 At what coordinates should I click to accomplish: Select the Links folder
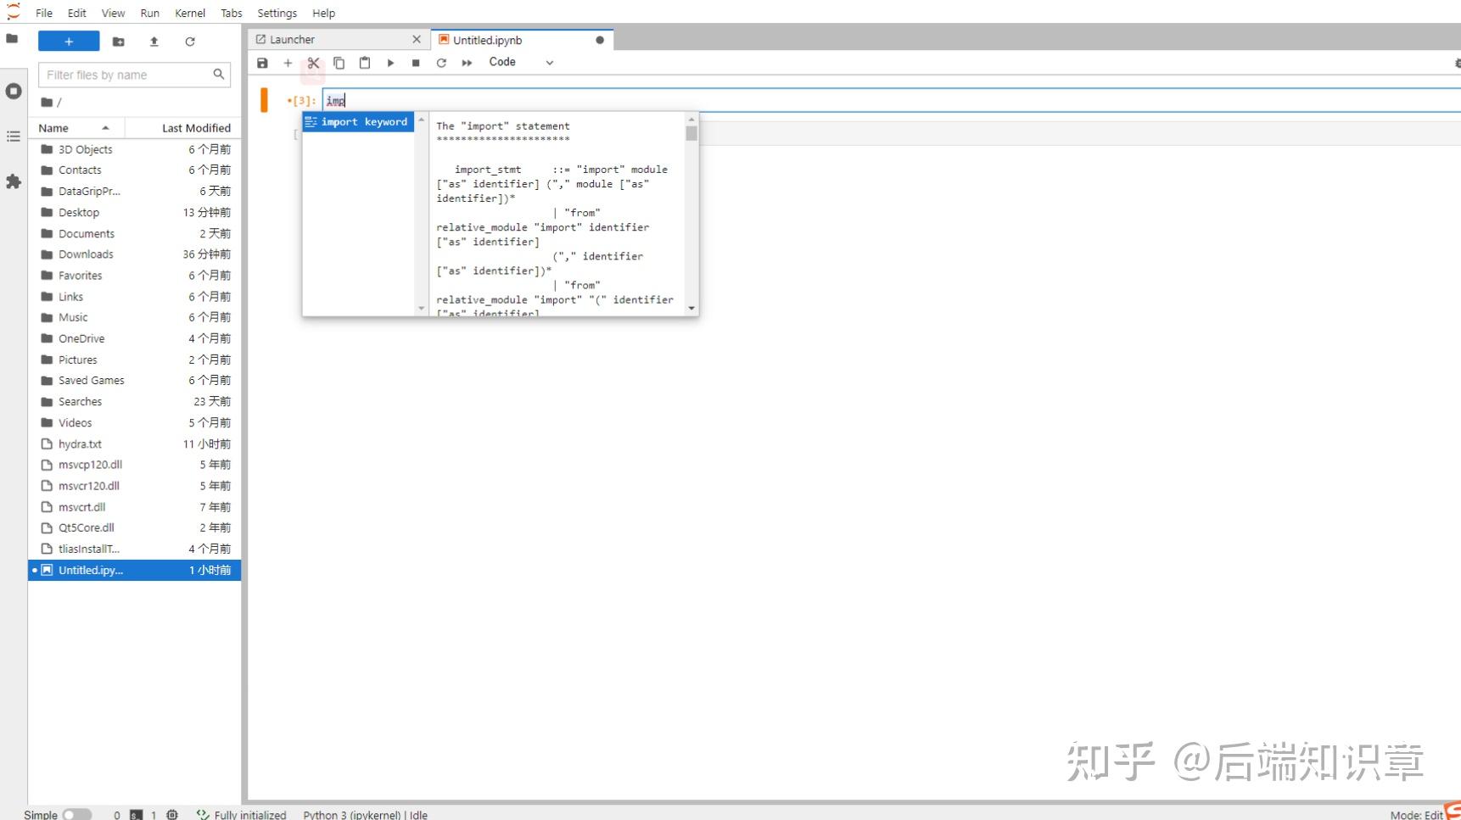135,297
